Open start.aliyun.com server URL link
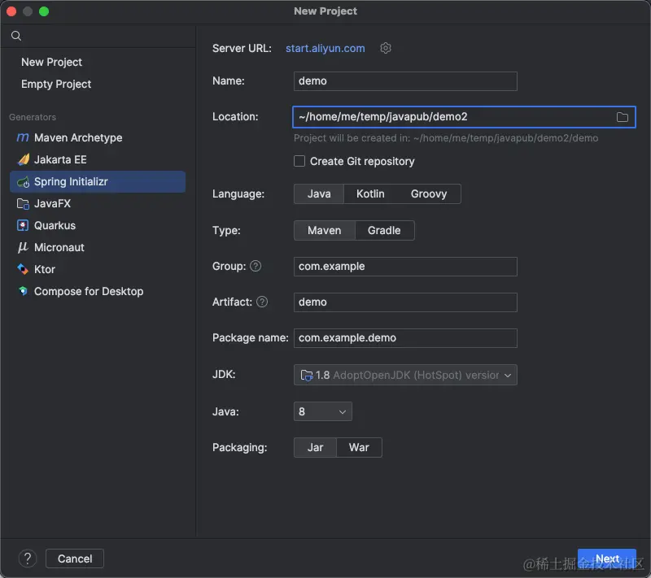 [325, 49]
